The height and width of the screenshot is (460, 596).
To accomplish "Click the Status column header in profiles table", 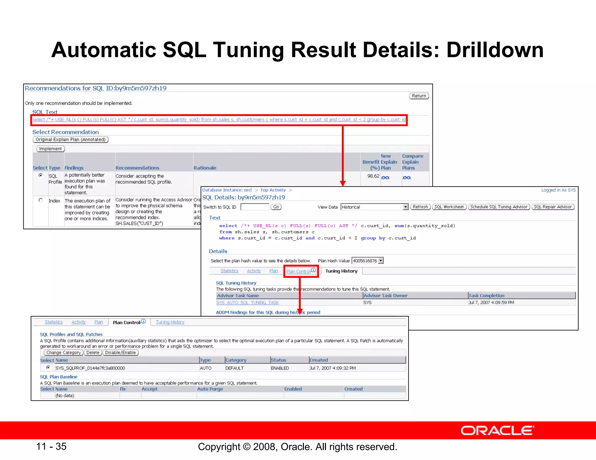I will [279, 360].
